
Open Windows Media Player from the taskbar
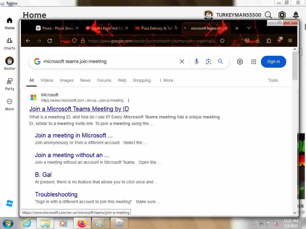click(x=63, y=223)
